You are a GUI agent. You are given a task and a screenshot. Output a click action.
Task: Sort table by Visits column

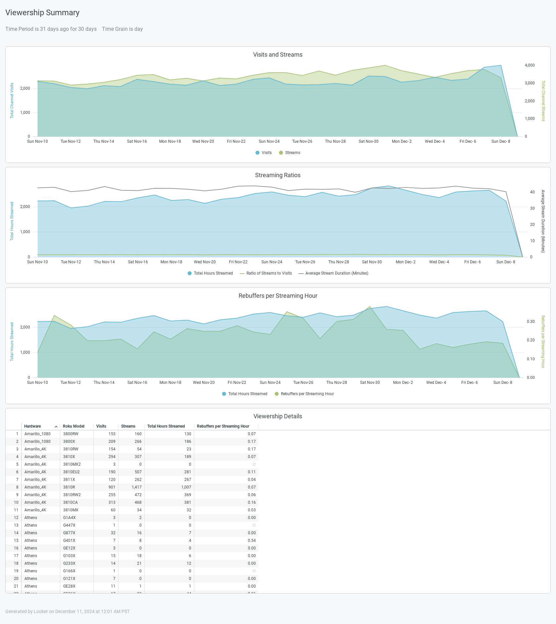(101, 426)
